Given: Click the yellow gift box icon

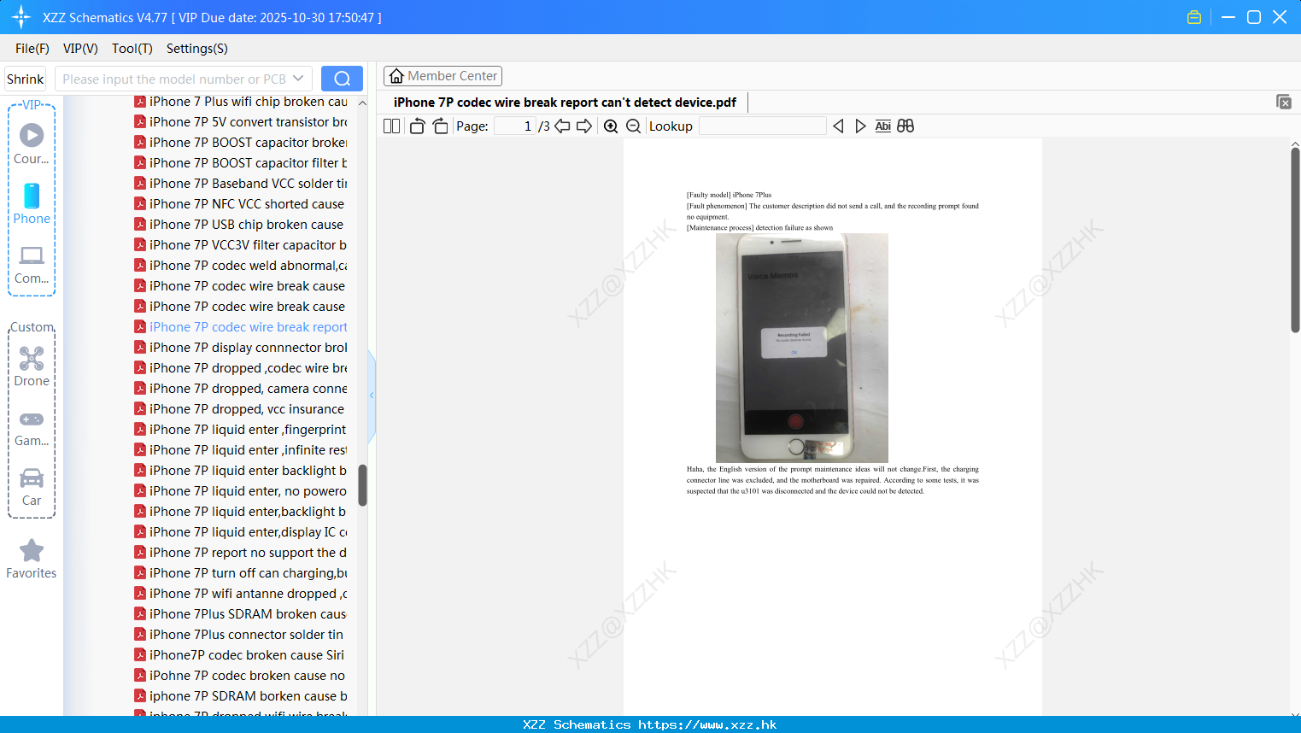Looking at the screenshot, I should (1194, 17).
